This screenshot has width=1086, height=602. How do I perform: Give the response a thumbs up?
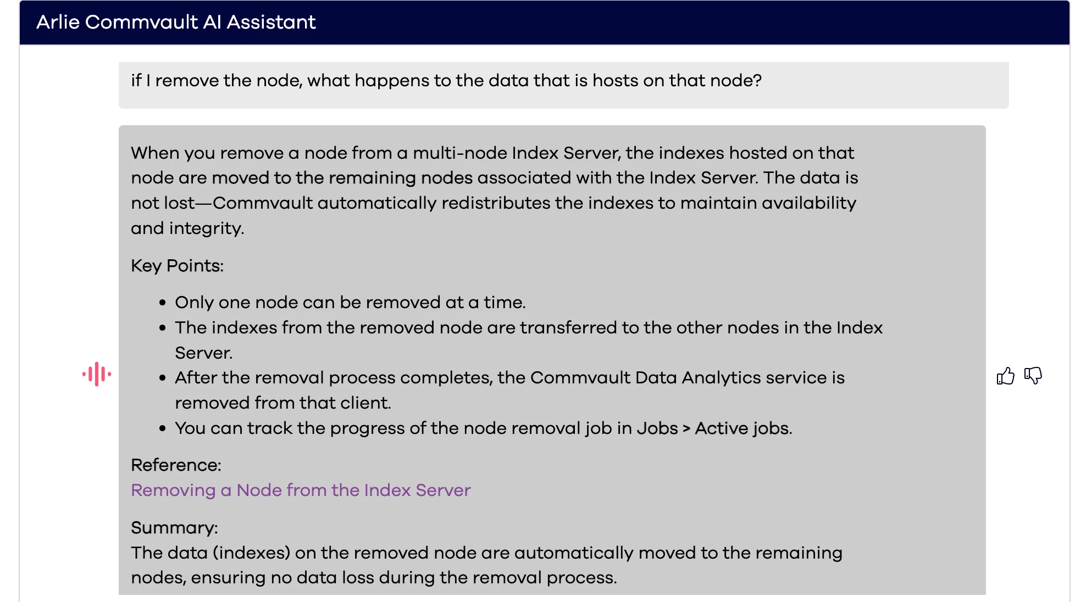1005,376
